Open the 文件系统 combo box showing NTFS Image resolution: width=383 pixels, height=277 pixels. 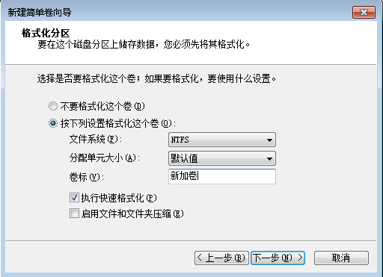tap(222, 140)
